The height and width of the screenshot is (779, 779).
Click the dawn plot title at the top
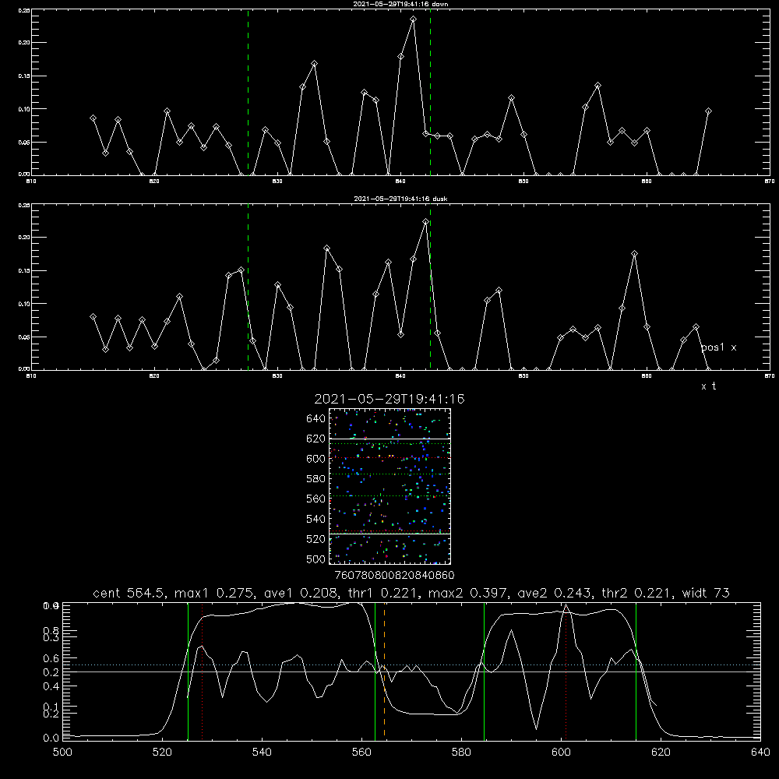pyautogui.click(x=401, y=4)
